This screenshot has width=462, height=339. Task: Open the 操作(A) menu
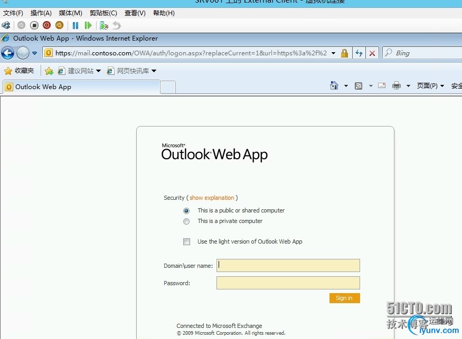(41, 13)
